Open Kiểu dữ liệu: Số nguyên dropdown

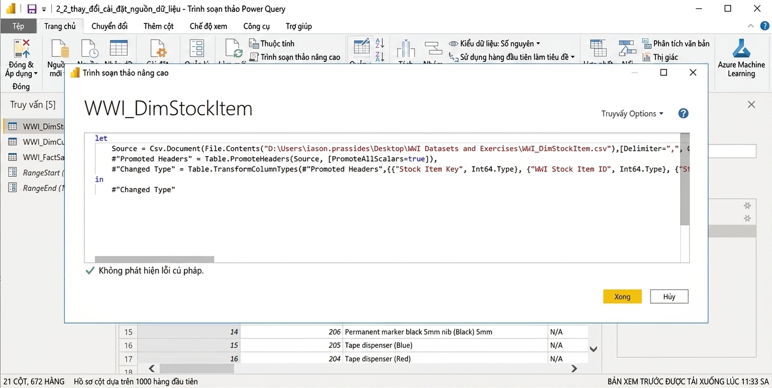[494, 43]
